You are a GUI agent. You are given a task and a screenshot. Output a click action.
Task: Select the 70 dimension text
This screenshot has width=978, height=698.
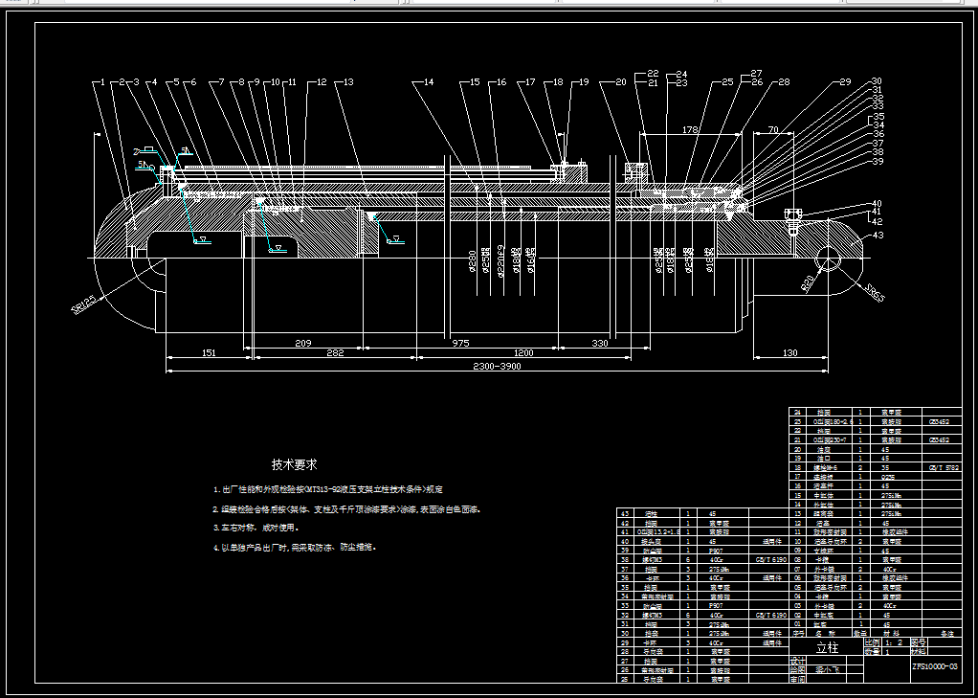click(x=773, y=130)
